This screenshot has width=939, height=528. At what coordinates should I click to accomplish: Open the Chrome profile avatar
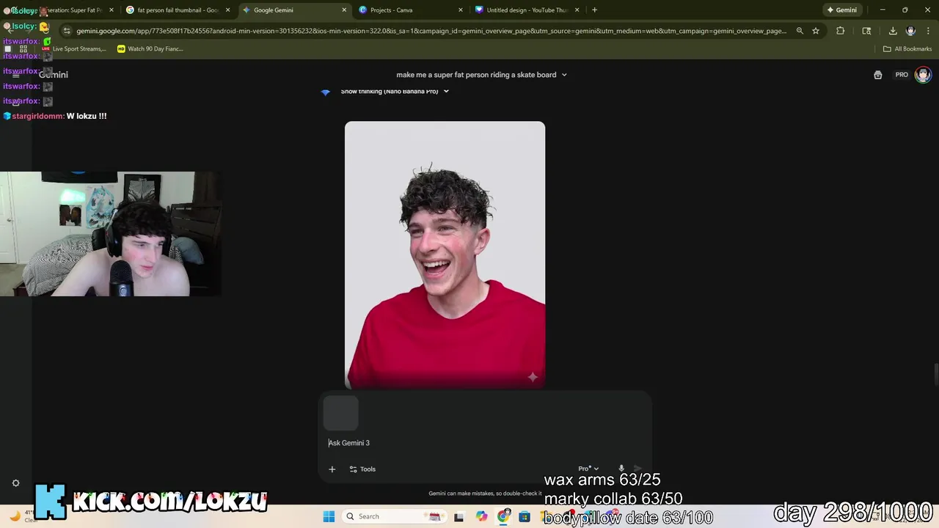point(910,31)
